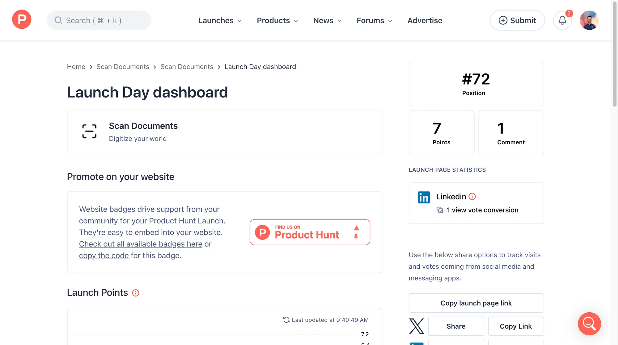Image resolution: width=618 pixels, height=345 pixels.
Task: Click the search magnifier icon
Action: (x=58, y=20)
